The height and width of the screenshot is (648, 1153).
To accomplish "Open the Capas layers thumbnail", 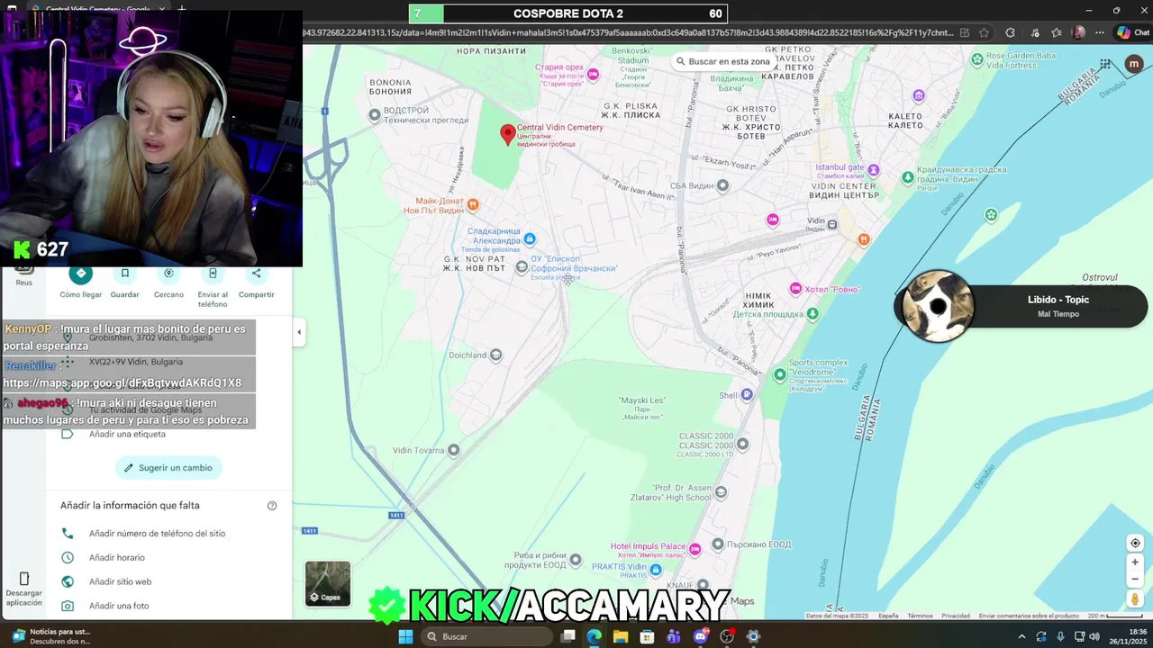I will click(328, 583).
